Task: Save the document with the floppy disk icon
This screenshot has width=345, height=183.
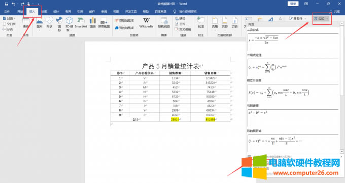Action: click(7, 4)
